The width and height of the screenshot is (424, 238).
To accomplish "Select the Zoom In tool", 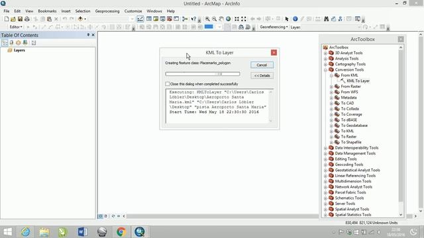I will 207,19.
